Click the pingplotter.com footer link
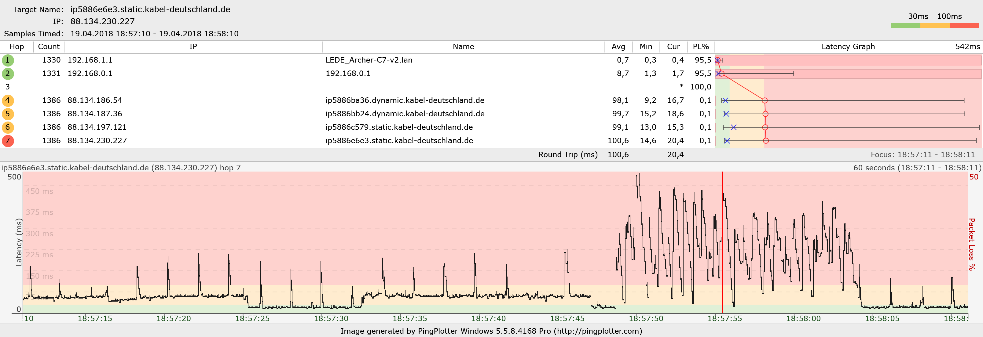983x337 pixels. pyautogui.click(x=598, y=331)
